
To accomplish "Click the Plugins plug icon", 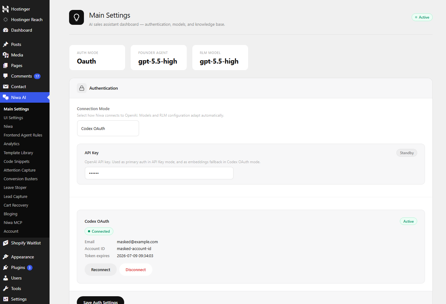I will click(x=6, y=267).
